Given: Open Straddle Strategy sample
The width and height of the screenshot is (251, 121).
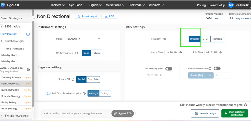Looking at the screenshot, I should [x=11, y=96].
